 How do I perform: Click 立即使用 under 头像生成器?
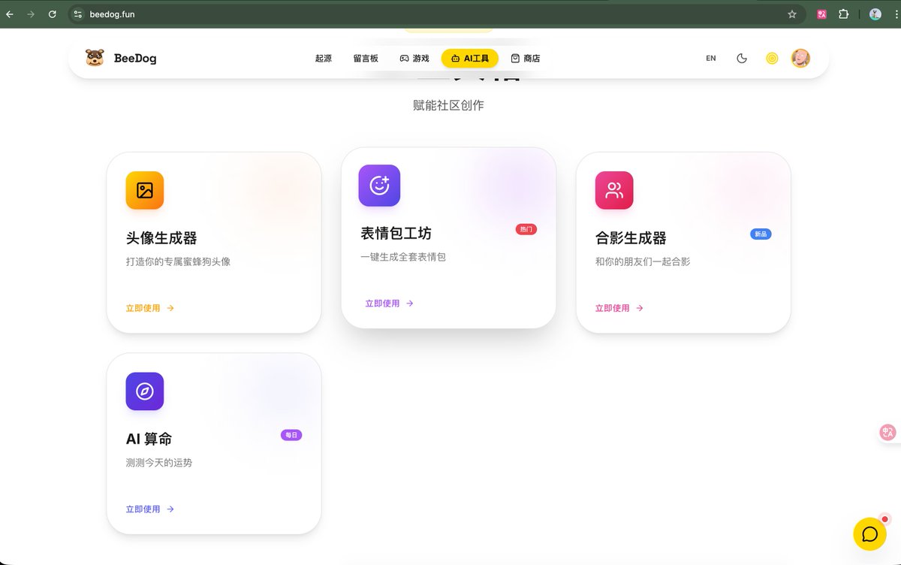pos(143,308)
